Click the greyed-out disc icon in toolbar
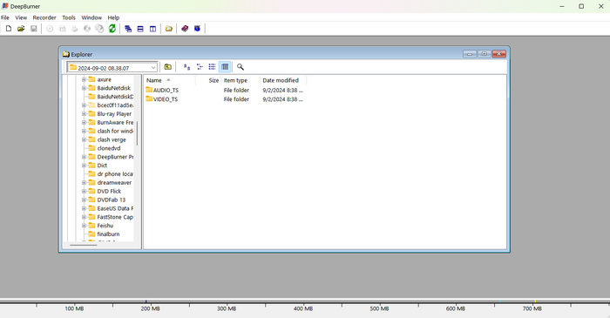610x318 pixels. pyautogui.click(x=50, y=29)
